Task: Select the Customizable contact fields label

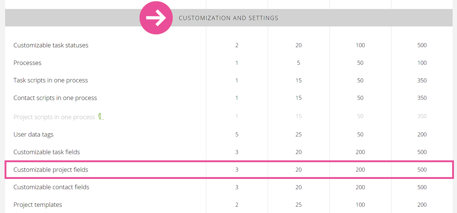Action: point(51,187)
